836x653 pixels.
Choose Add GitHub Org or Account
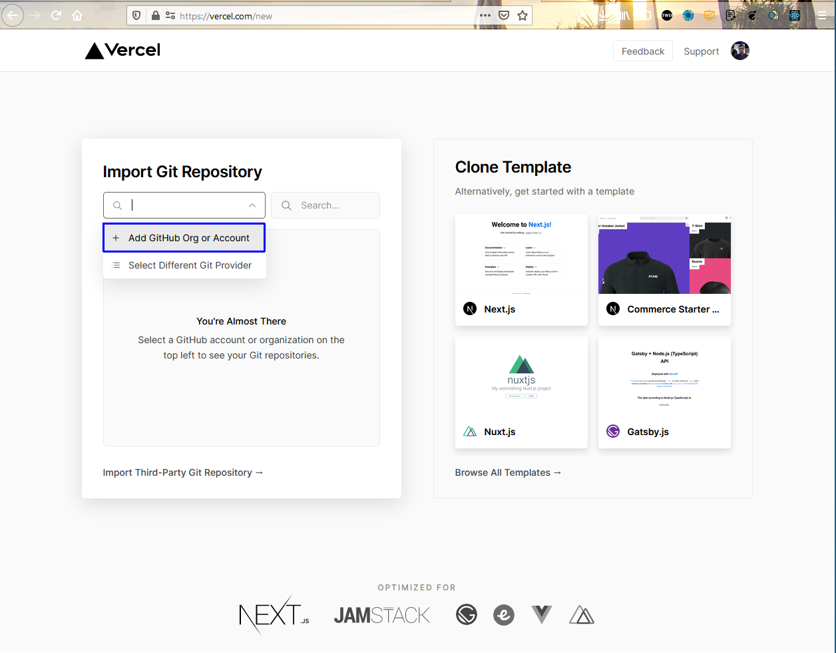[x=184, y=238]
